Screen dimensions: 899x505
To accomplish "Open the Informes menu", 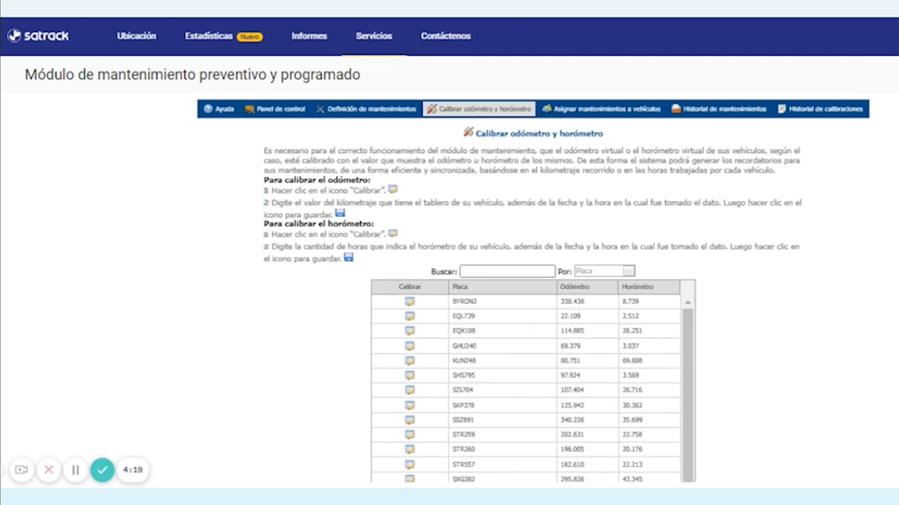I will coord(309,36).
